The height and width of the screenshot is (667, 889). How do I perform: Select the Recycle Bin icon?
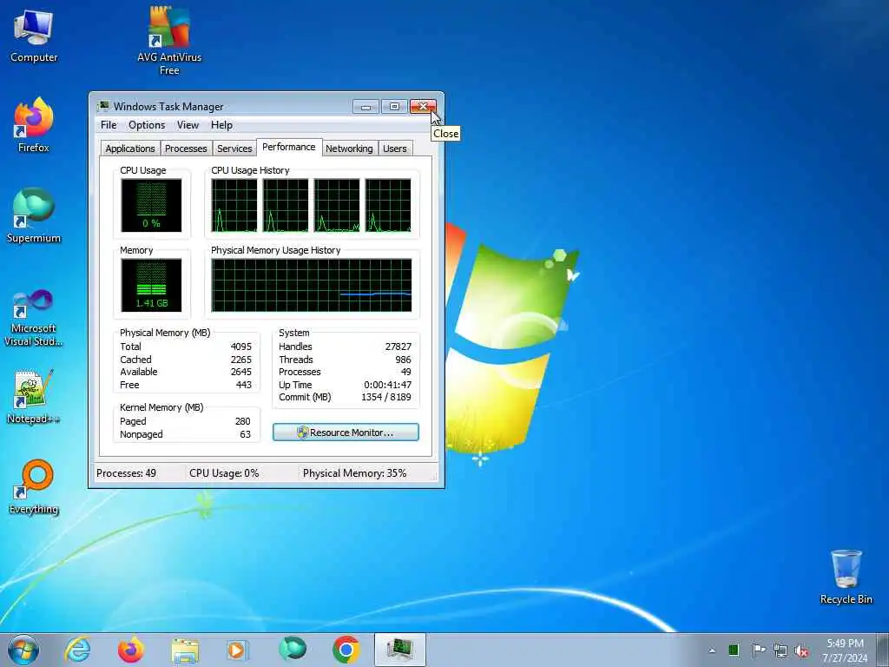(846, 577)
